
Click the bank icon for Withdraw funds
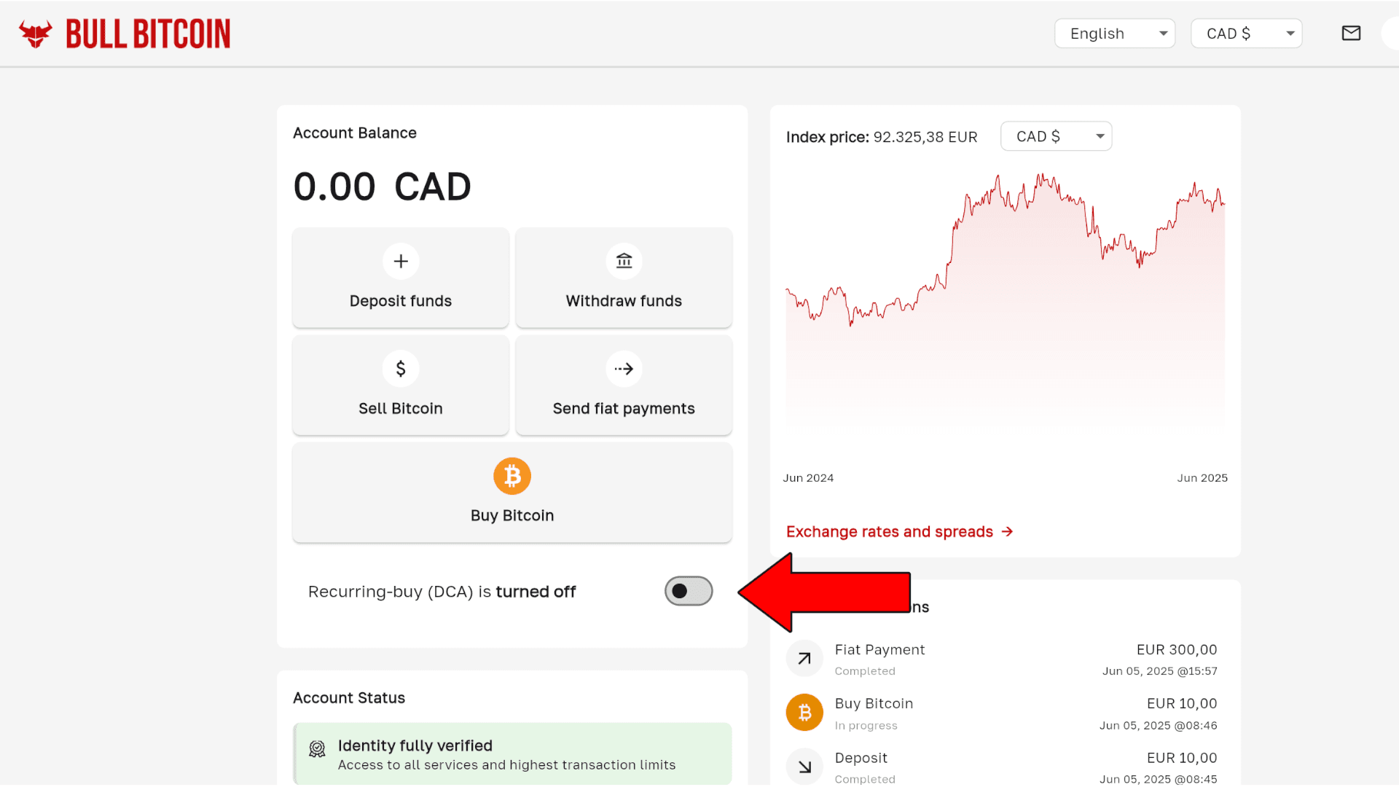pyautogui.click(x=624, y=261)
